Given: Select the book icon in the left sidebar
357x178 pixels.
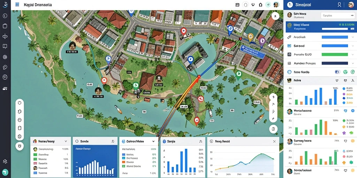Looking at the screenshot, I should [5, 47].
